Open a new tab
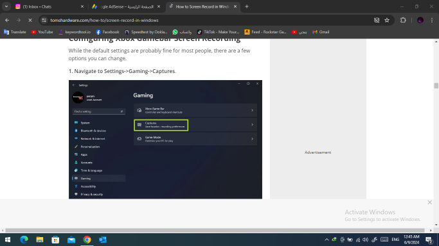Viewport: 439px width, 246px height. (247, 6)
